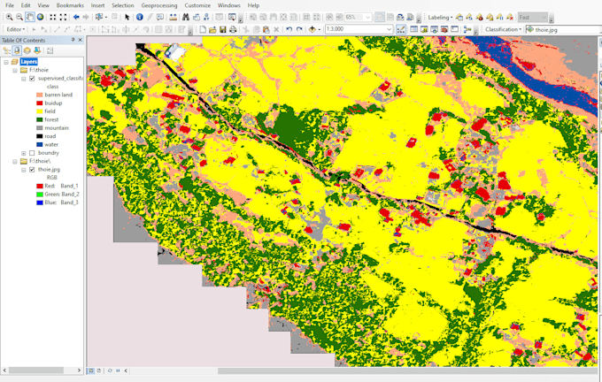This screenshot has height=382, width=602.
Task: Click the Labeling toolbar button
Action: 439,17
